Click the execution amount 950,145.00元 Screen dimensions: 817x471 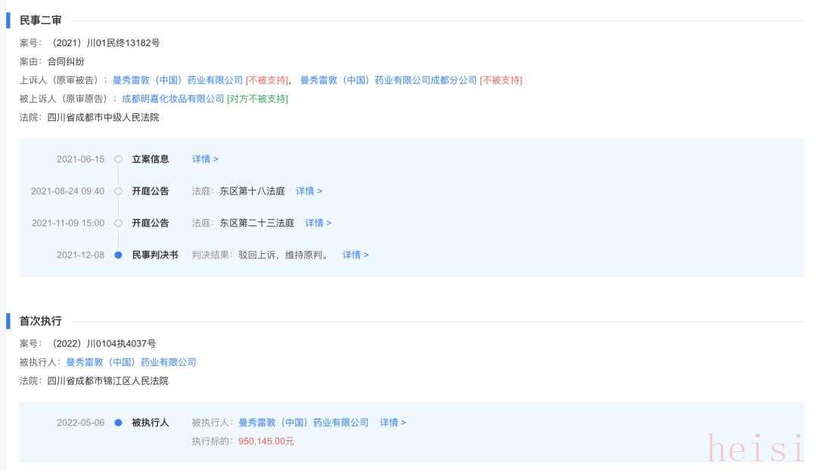click(x=266, y=441)
